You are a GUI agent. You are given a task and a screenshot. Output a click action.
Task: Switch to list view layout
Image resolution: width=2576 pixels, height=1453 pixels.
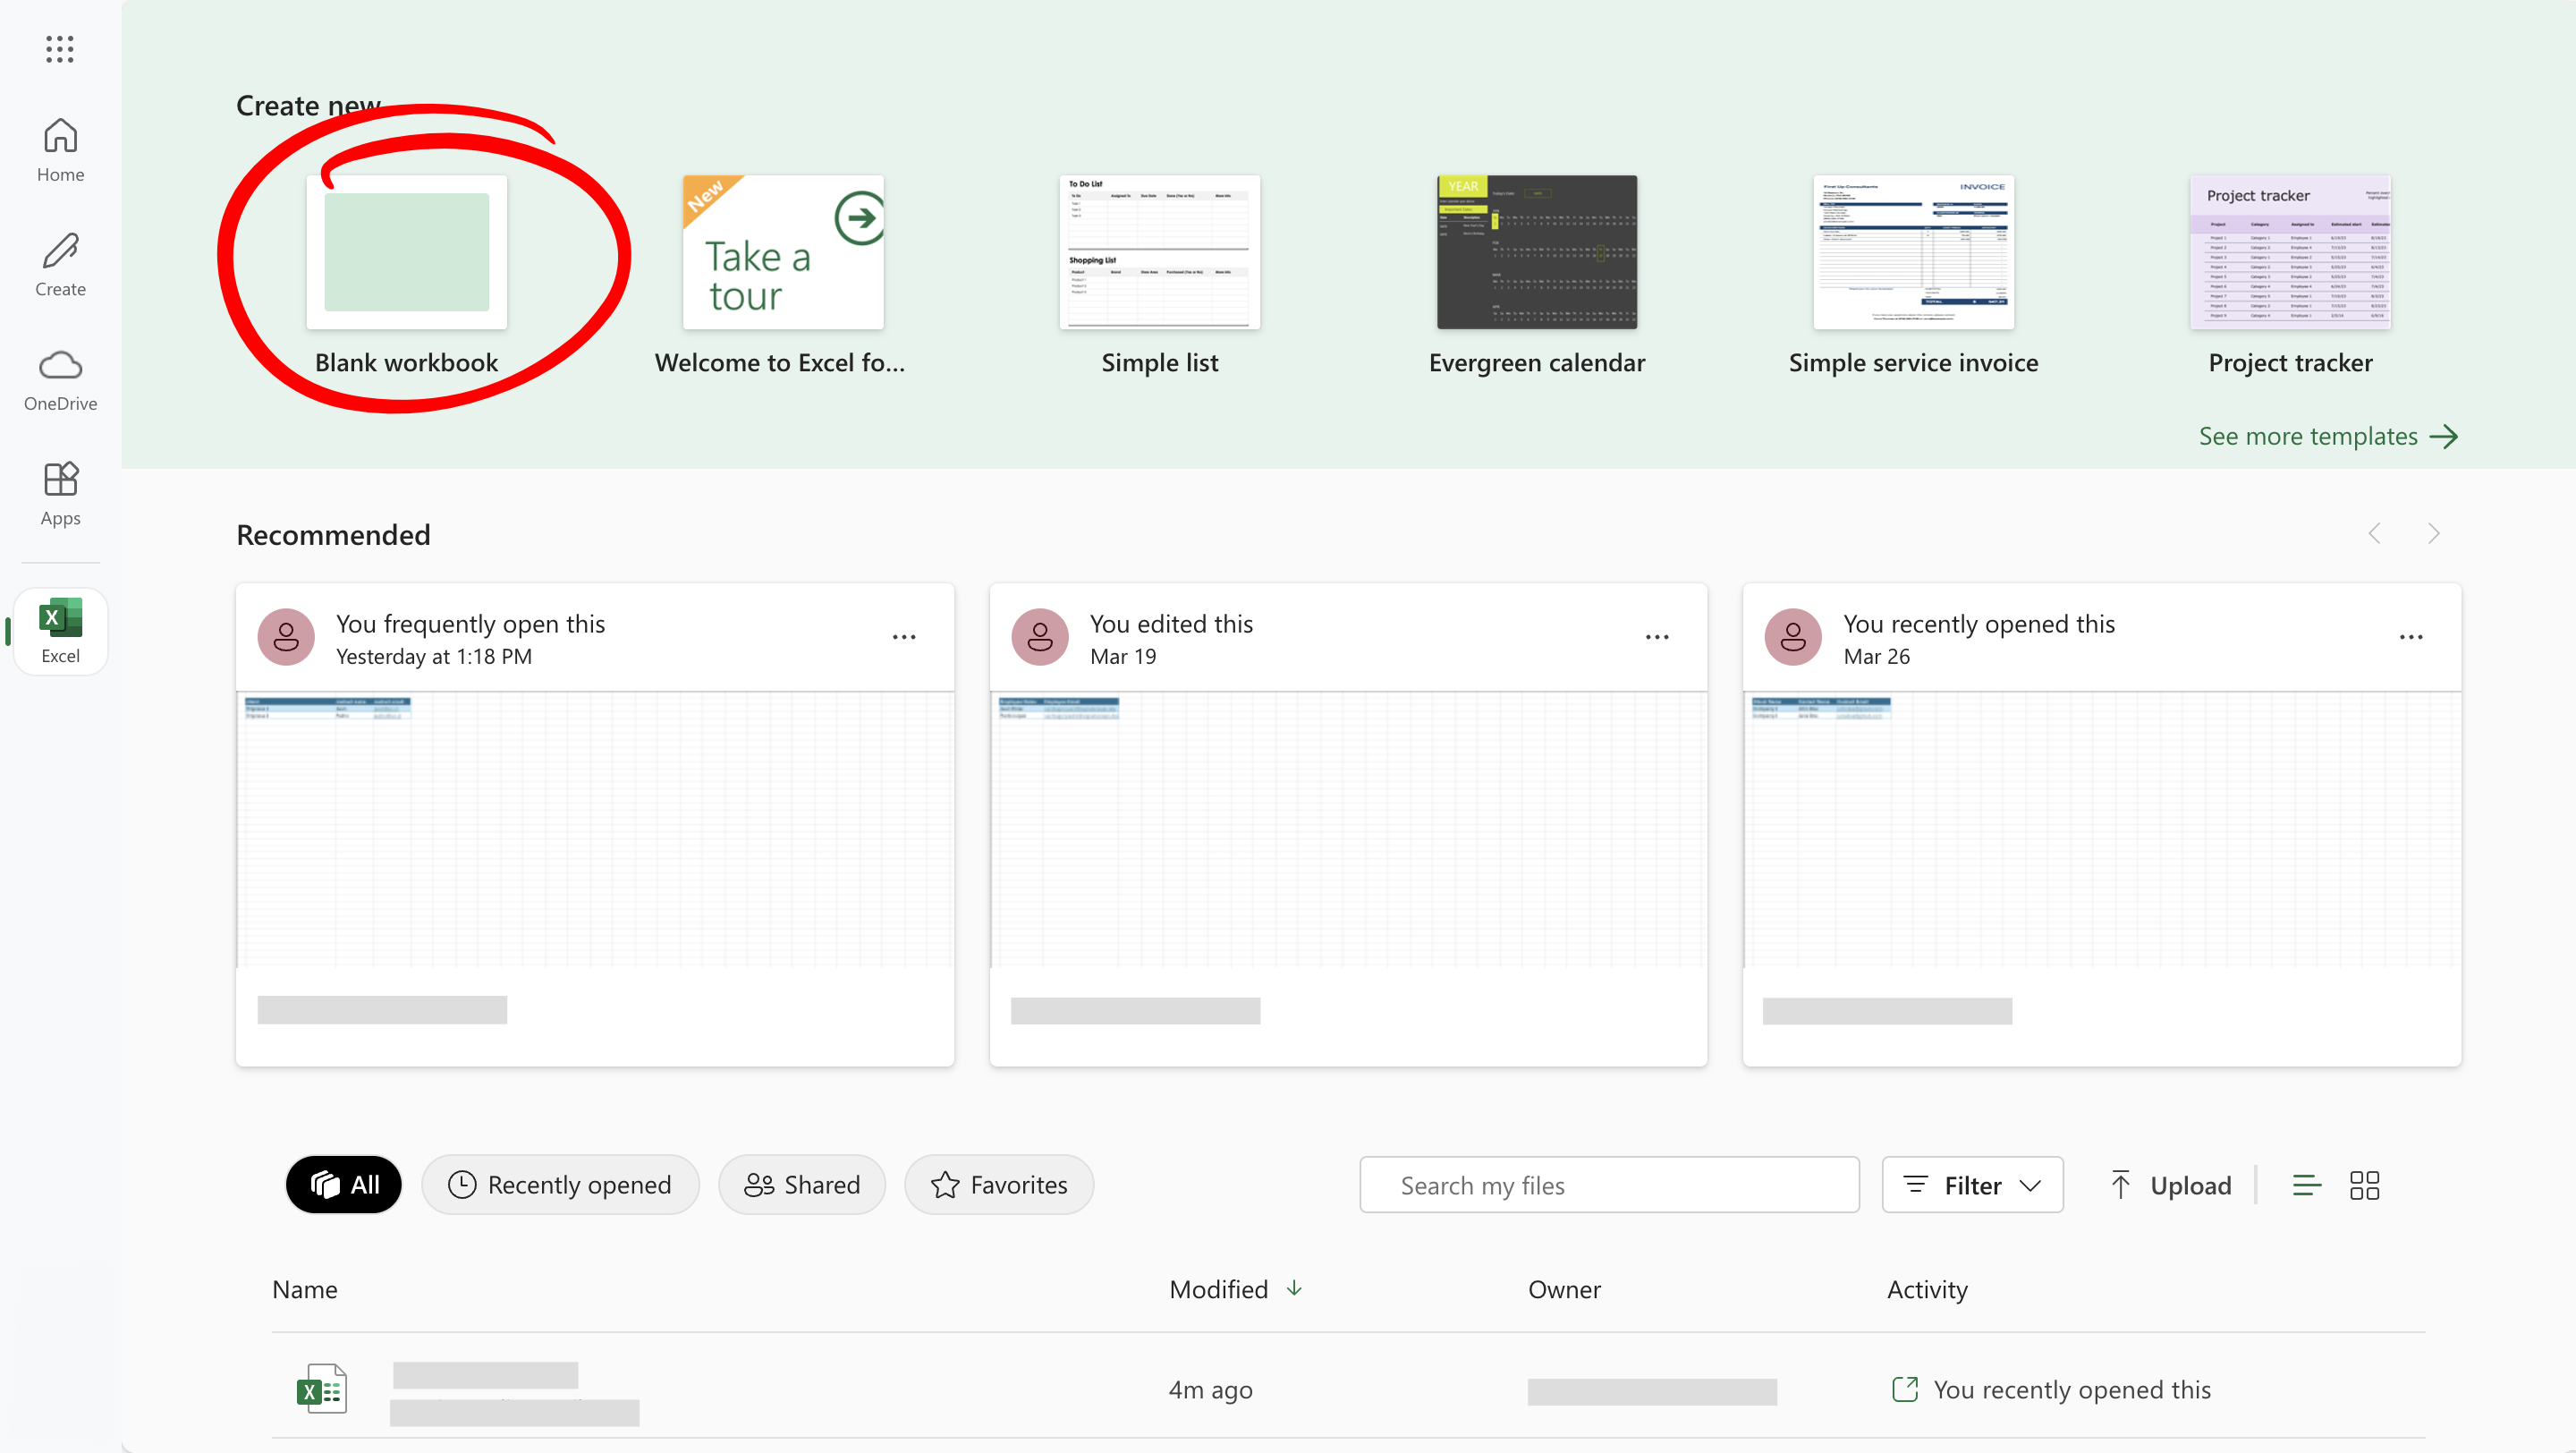[2306, 1185]
